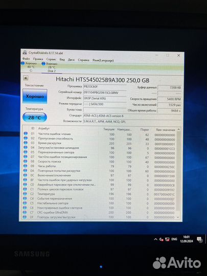Open the Диск menu
Viewport: 207px width, 276px height.
71,60
